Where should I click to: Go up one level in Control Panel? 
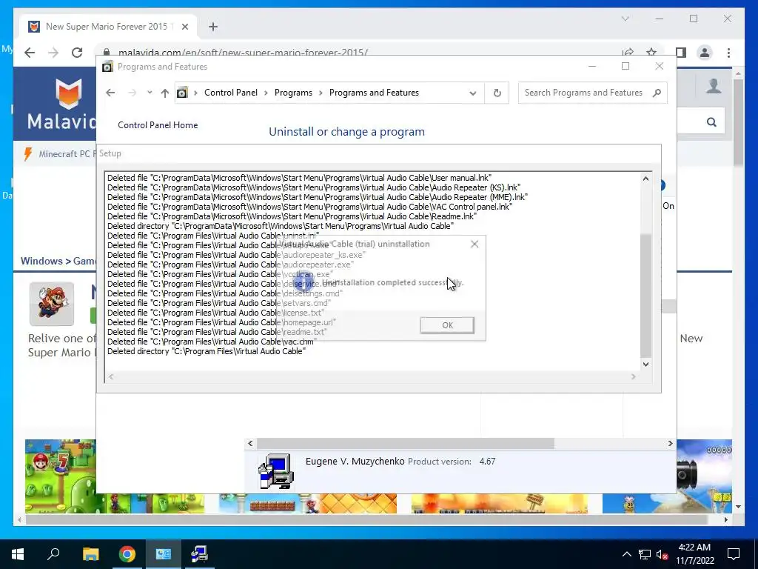coord(165,93)
